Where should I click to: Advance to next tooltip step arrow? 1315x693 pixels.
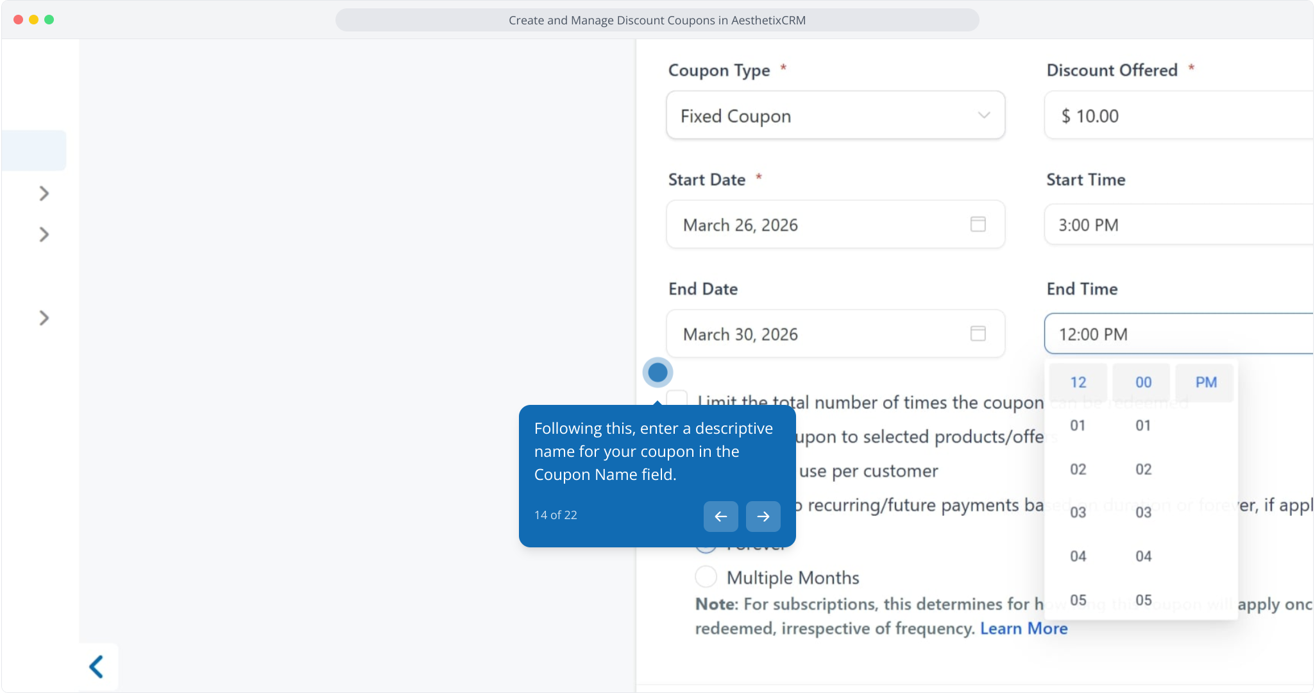[763, 517]
